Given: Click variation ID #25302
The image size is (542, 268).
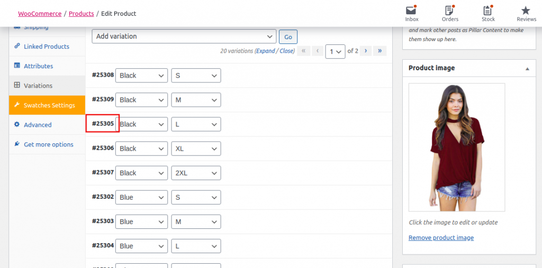Looking at the screenshot, I should 103,197.
